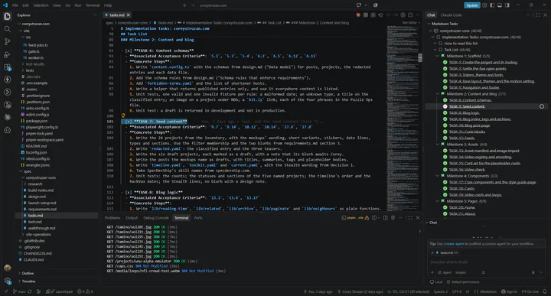
Task: Click Go Live in status bar
Action: tap(530, 291)
